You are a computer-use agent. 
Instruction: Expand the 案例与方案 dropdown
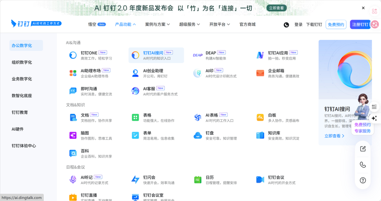click(x=157, y=24)
